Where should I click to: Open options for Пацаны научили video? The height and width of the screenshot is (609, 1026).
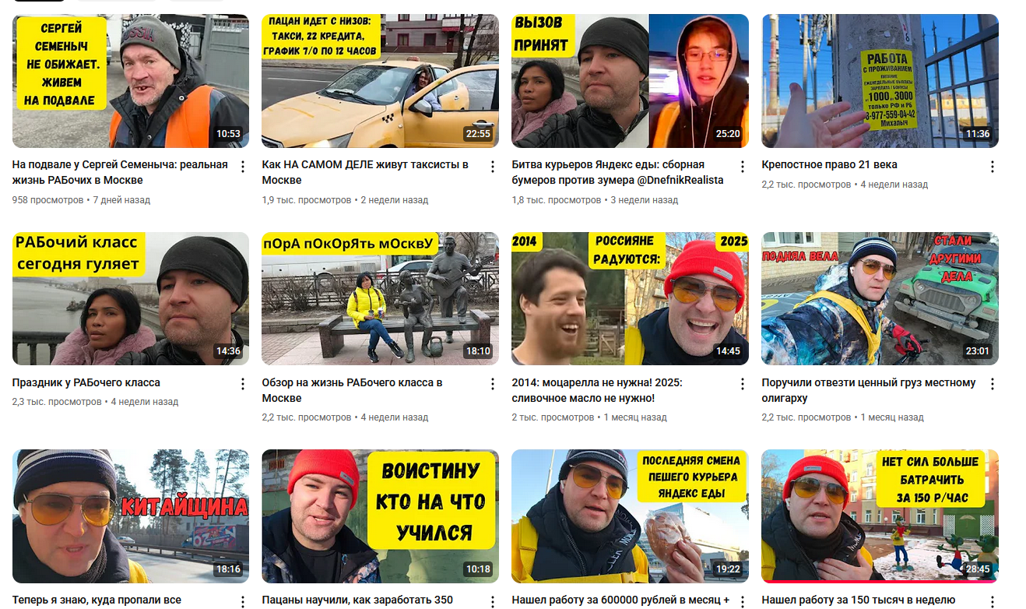pos(492,602)
